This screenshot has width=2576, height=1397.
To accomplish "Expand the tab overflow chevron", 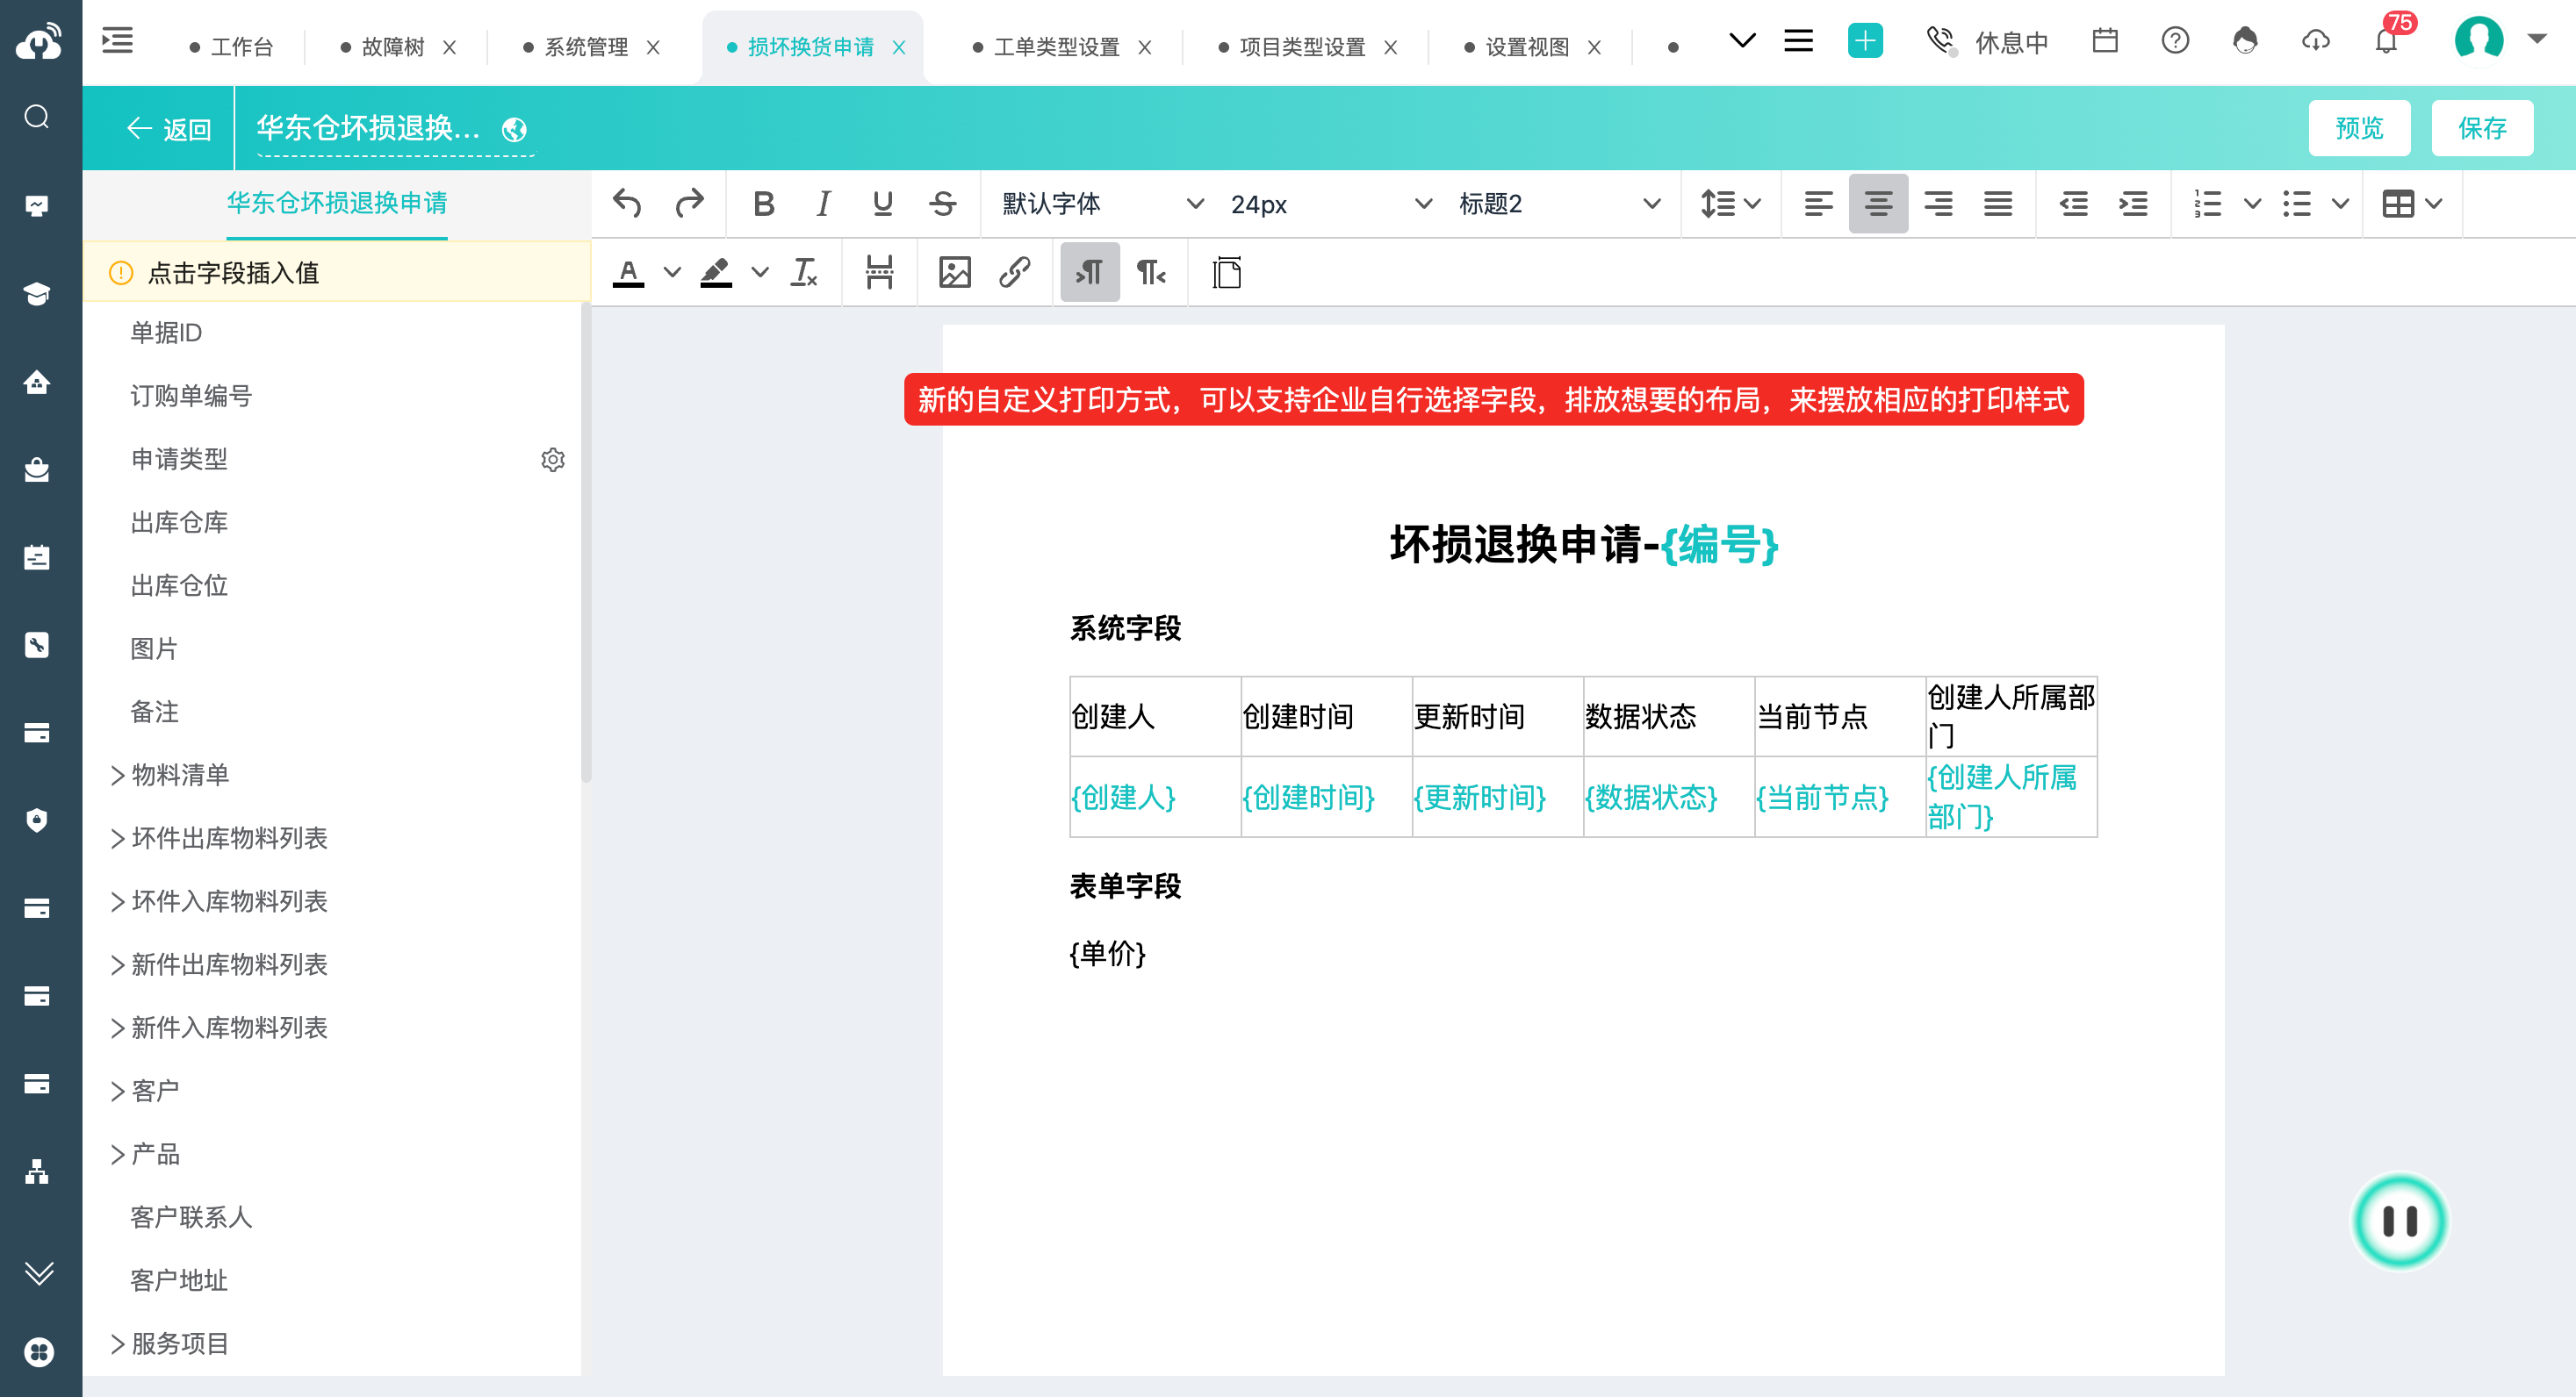I will click(x=1742, y=41).
